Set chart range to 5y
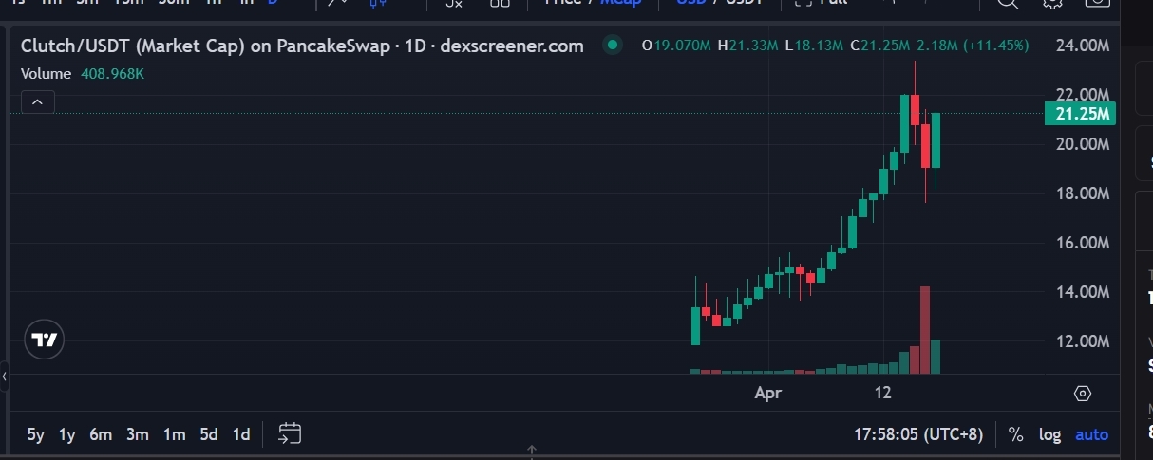Screen dimensions: 1153x460 pyautogui.click(x=36, y=434)
